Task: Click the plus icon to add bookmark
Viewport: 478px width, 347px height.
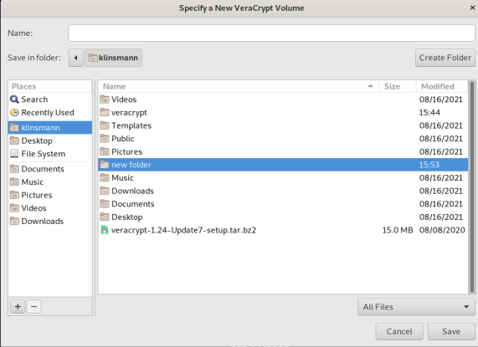Action: point(18,306)
